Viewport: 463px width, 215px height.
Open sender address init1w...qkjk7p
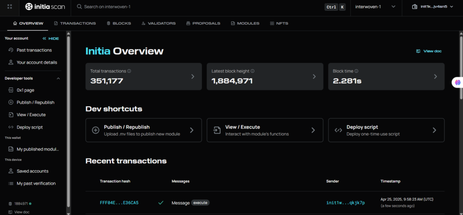pos(345,203)
